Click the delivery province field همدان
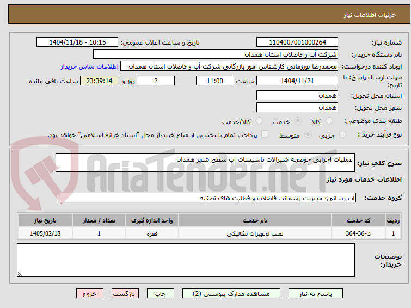Viewport: 411px width, 308px height. [x=297, y=95]
